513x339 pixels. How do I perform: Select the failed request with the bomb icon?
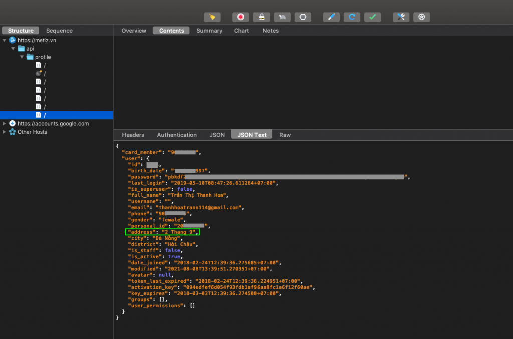coord(38,73)
